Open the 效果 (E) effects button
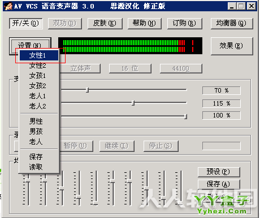Viewport: 260px width, 218px height. pyautogui.click(x=232, y=46)
